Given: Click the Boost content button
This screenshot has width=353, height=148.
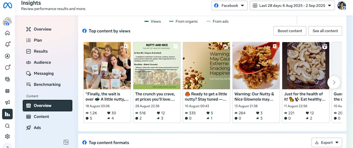Looking at the screenshot, I should 290,31.
